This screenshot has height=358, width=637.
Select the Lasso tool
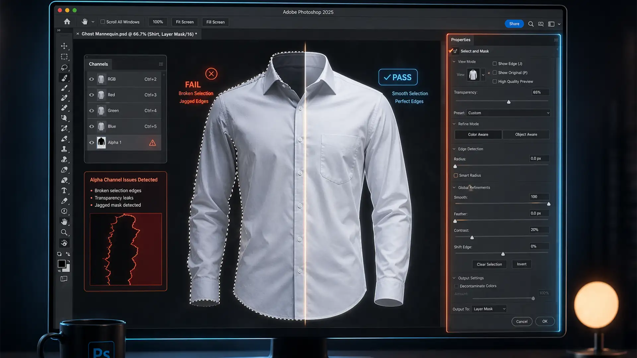(x=64, y=67)
